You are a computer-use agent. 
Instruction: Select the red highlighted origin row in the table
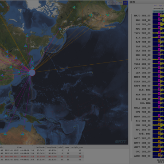point(42,156)
